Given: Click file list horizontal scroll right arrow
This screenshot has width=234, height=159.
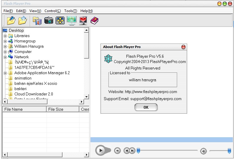Looking at the screenshot, I should point(86,155).
